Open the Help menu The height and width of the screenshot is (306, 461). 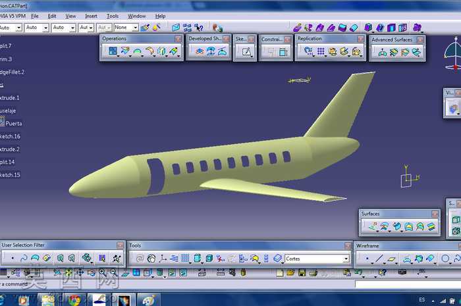pyautogui.click(x=160, y=16)
